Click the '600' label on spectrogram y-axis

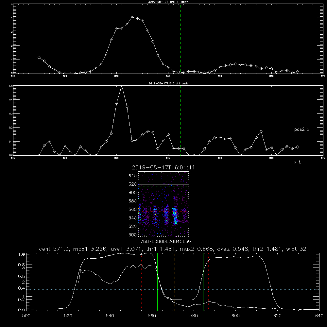pos(132,193)
